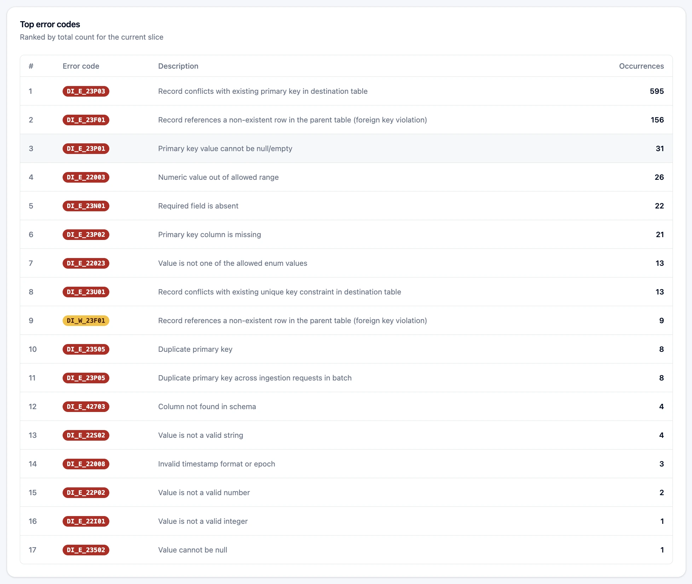Select 'Record conflicts with existing primary key' description
This screenshot has height=584, width=692.
pyautogui.click(x=263, y=91)
